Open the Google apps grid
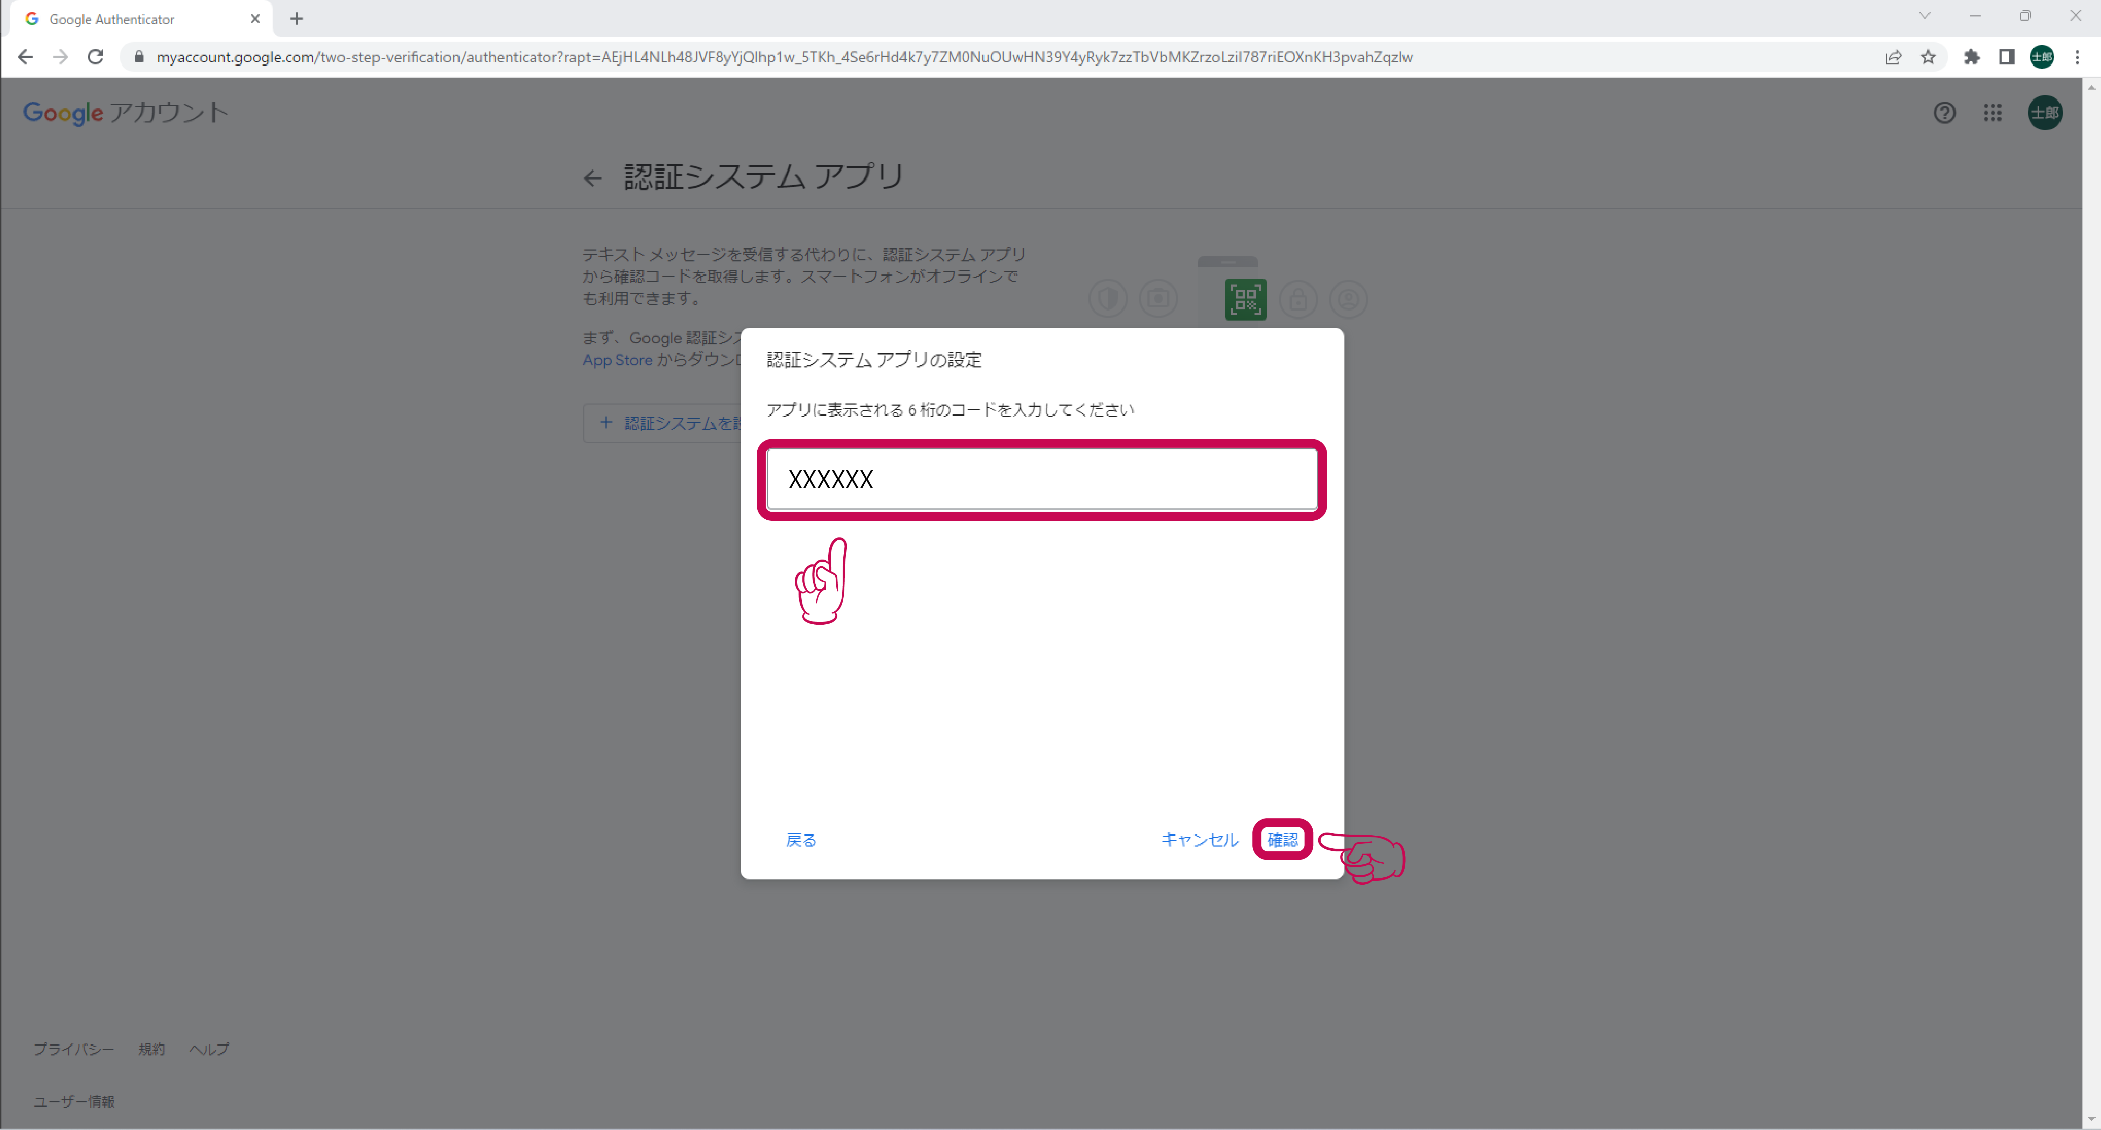This screenshot has width=2101, height=1130. point(1993,113)
